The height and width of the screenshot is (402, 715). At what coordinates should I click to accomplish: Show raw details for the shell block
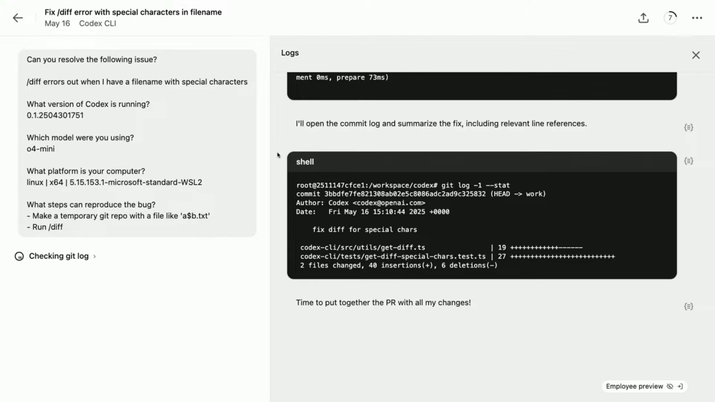click(689, 161)
